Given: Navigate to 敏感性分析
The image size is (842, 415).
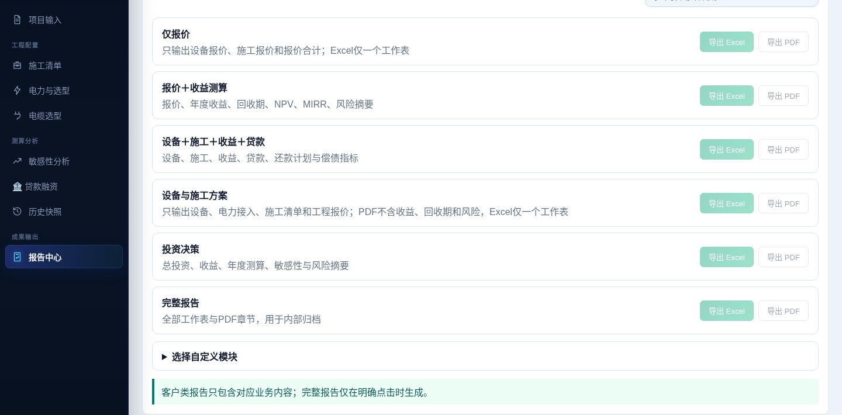Looking at the screenshot, I should click(64, 161).
